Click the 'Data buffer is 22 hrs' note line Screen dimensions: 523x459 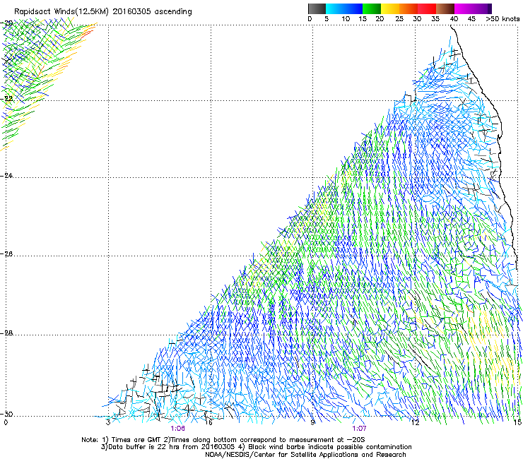point(256,447)
